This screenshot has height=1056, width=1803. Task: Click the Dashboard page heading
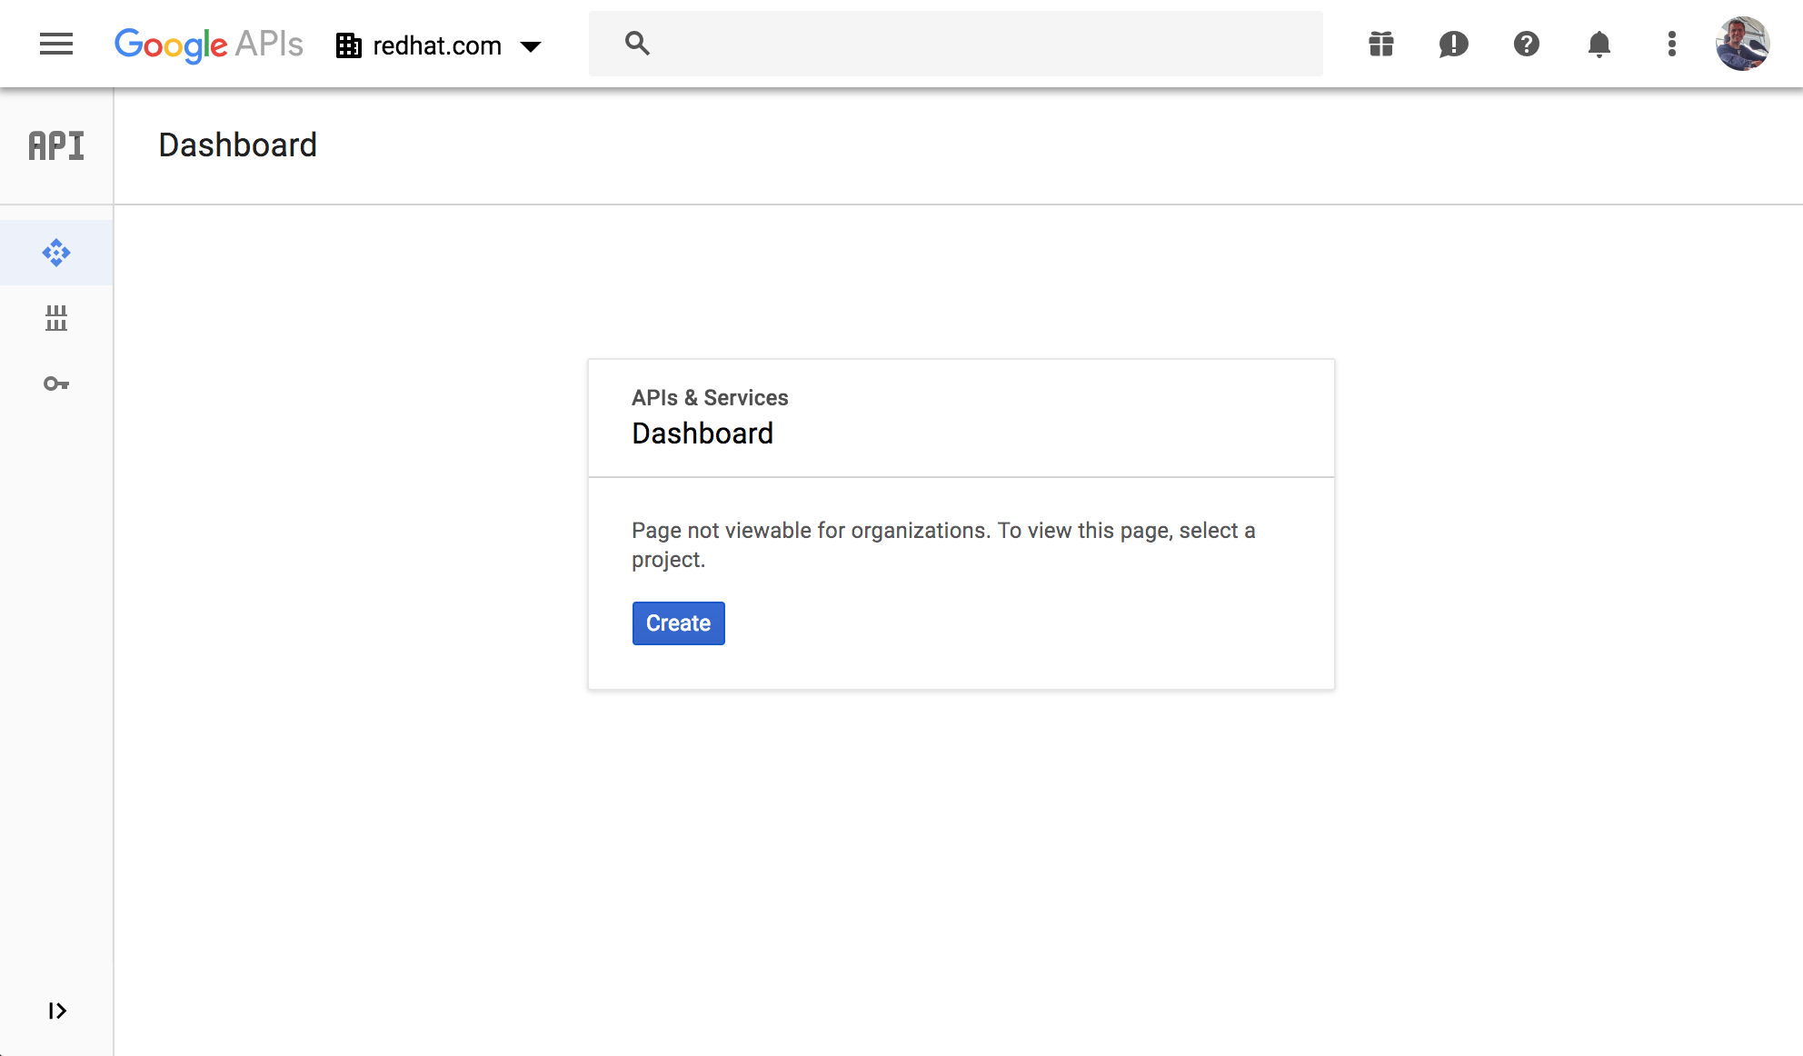[x=238, y=145]
